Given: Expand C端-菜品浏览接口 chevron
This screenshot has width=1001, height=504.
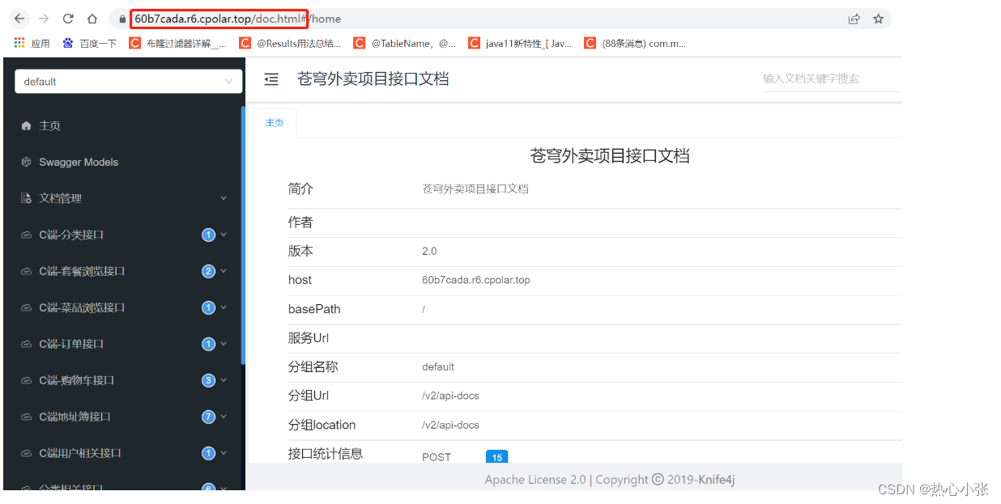Looking at the screenshot, I should tap(224, 307).
